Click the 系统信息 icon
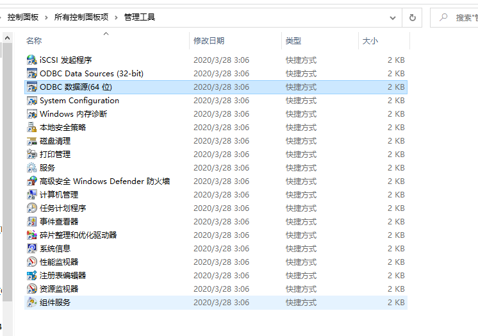Screen dimensions: 478x336 [x=31, y=248]
